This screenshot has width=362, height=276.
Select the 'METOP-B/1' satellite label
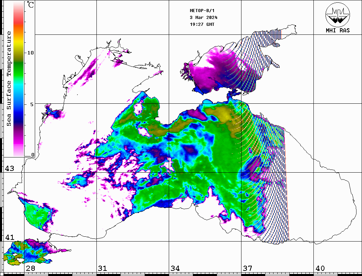click(x=202, y=11)
